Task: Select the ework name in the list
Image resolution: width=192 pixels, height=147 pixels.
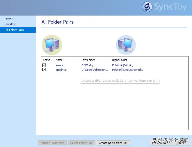Action: coord(59,65)
